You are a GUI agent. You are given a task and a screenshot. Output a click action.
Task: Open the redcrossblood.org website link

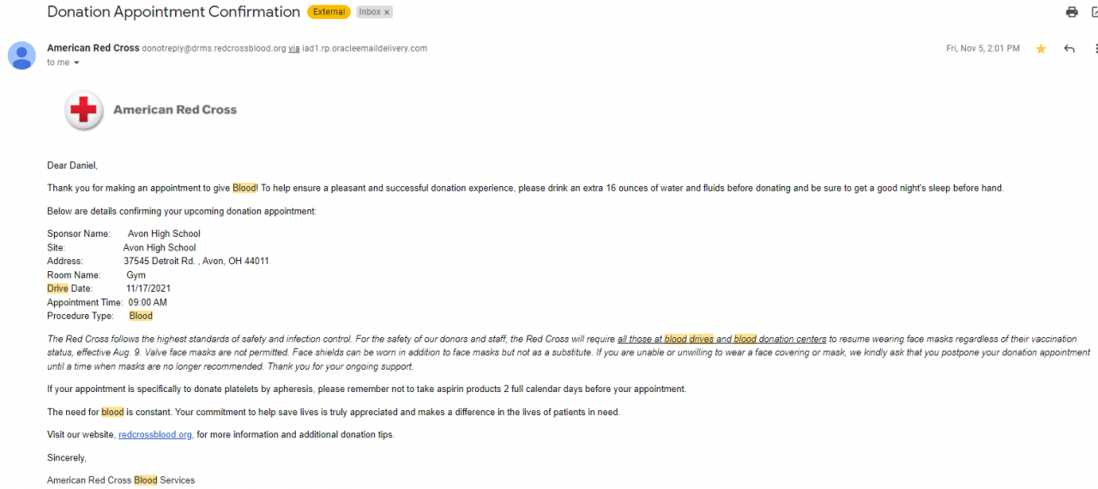(155, 435)
